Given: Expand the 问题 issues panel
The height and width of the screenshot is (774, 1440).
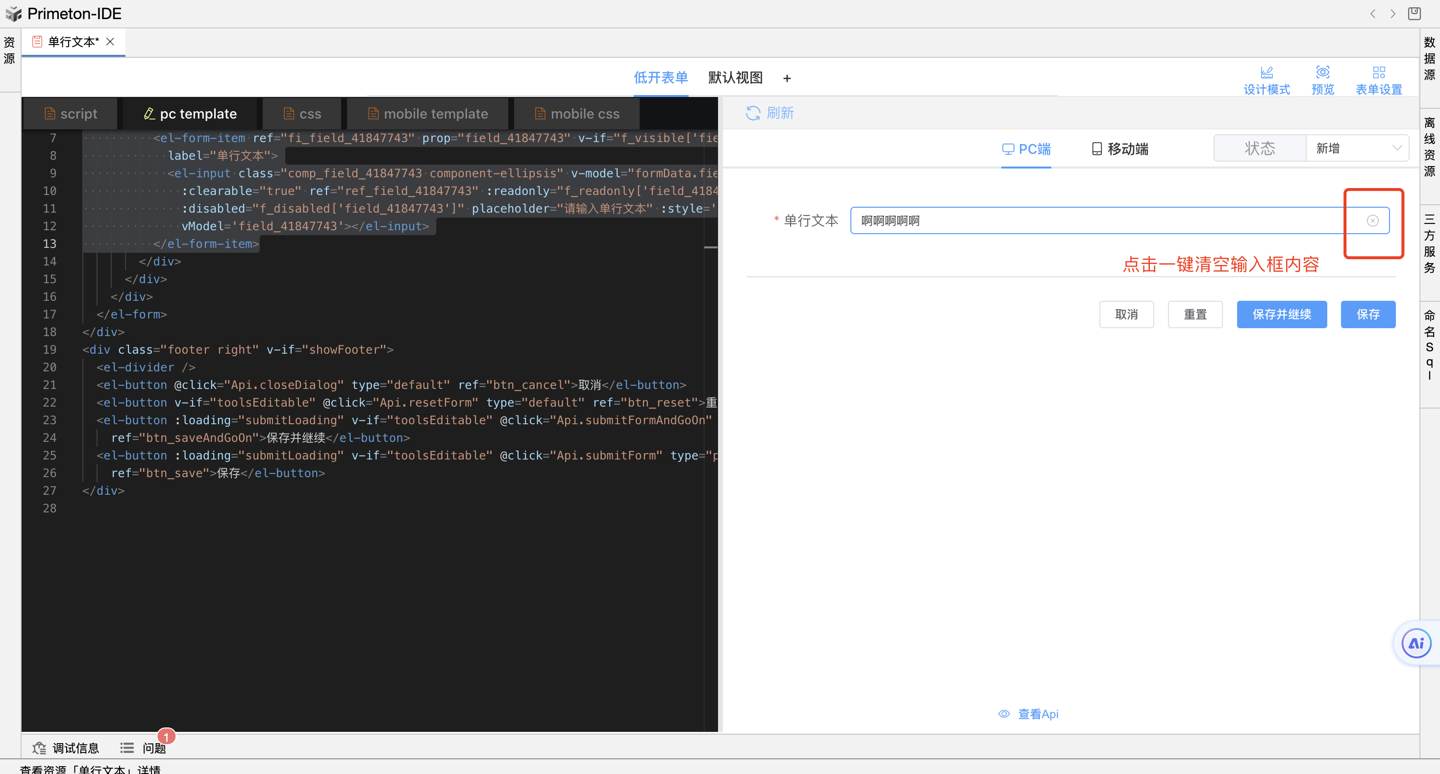Looking at the screenshot, I should click(143, 748).
